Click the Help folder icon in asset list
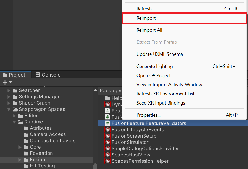248x169 pixels. [108, 98]
